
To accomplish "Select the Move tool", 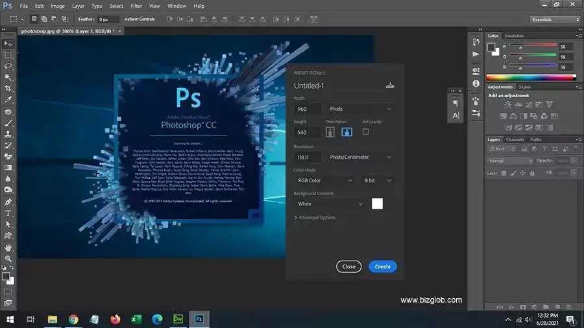I will pos(8,44).
